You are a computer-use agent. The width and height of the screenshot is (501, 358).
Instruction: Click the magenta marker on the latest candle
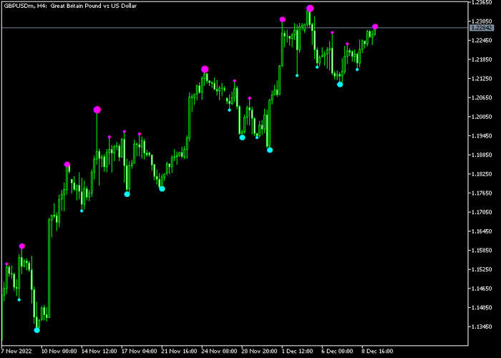[375, 26]
